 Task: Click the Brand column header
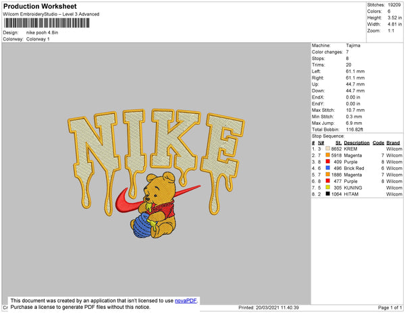[394, 143]
